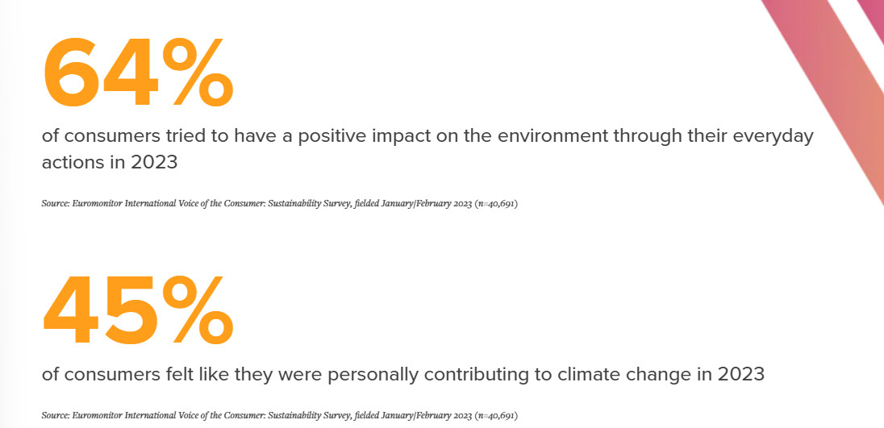Click "Euromonitor International" in the first source line

click(117, 204)
